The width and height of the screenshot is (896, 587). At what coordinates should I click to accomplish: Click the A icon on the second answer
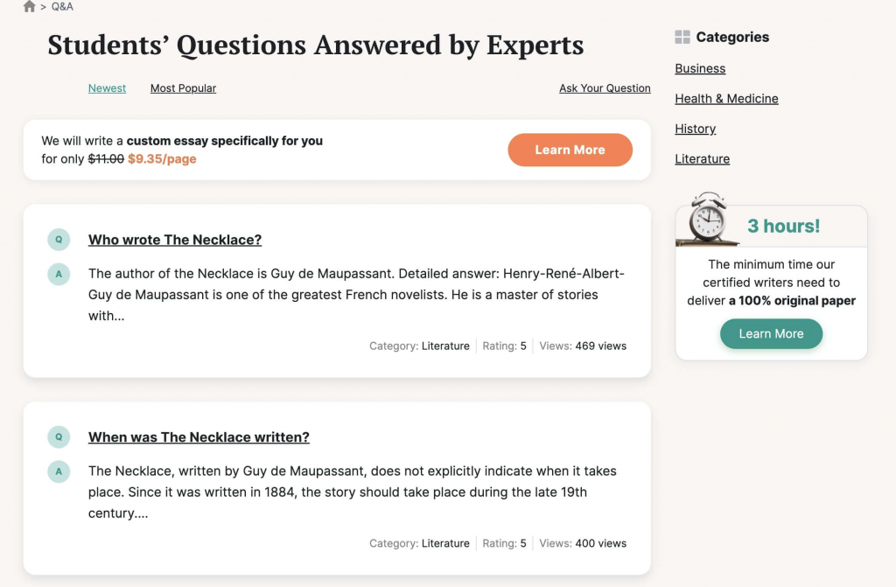[x=59, y=472]
